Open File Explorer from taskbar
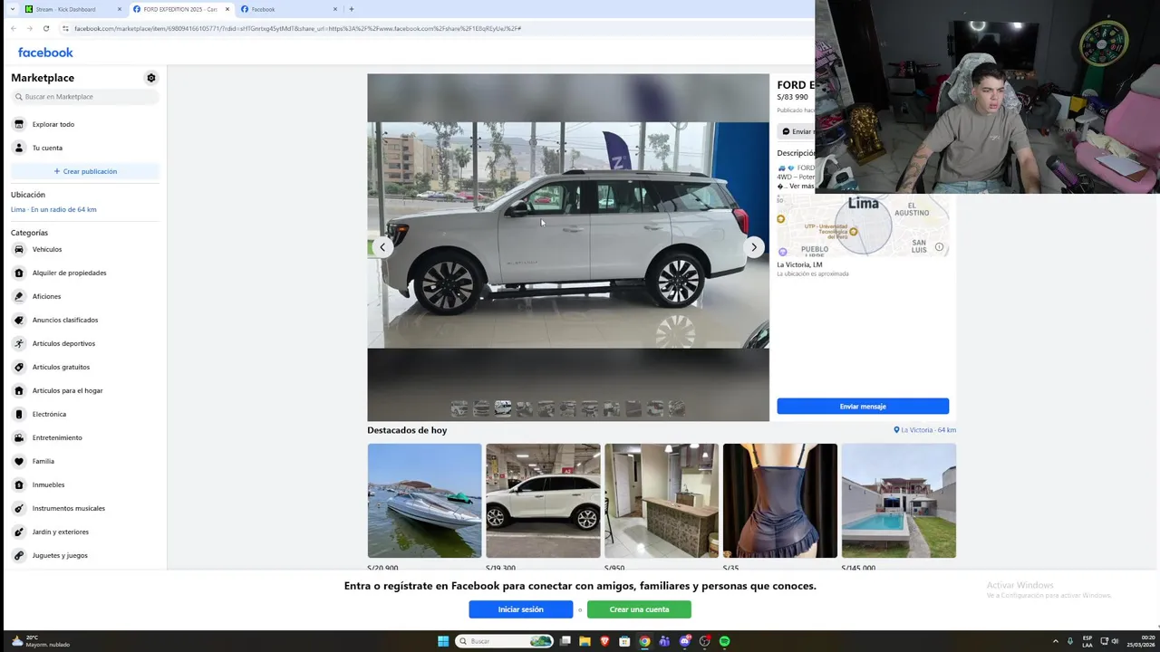Viewport: 1160px width, 652px height. 585,641
